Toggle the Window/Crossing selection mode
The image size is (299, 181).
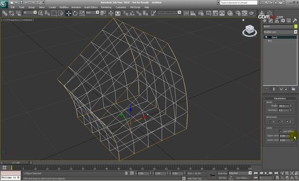coord(61,13)
